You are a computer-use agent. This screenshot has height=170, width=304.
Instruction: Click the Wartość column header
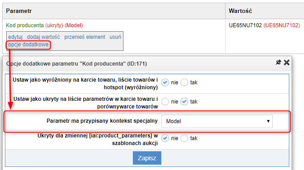240,11
